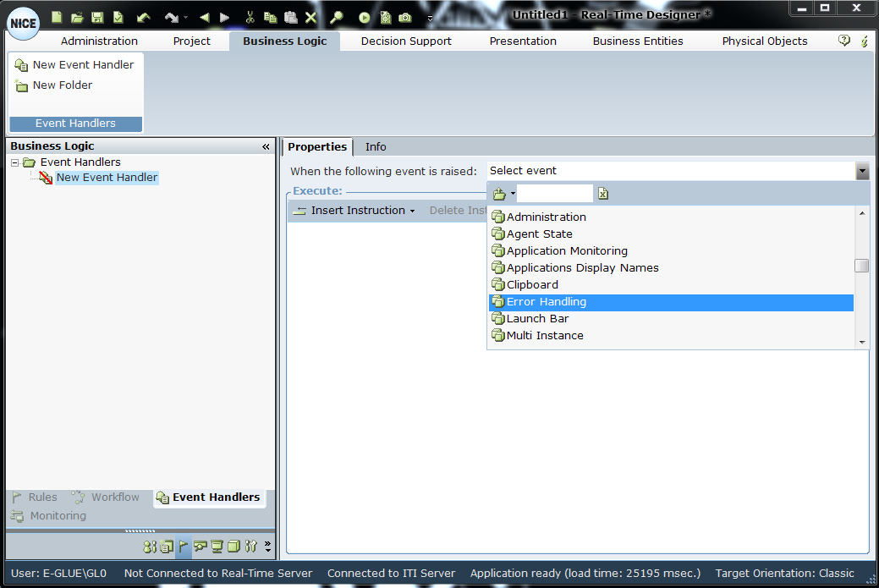This screenshot has height=588, width=879.
Task: Switch to the Decision Support ribbon tab
Action: tap(406, 41)
